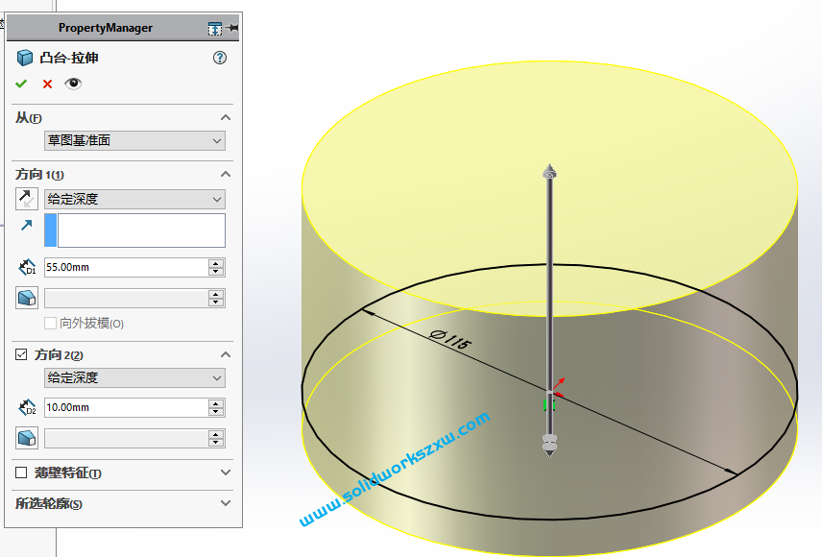This screenshot has height=557, width=822.
Task: Expand the 所选轮廓(S) section
Action: tap(224, 501)
